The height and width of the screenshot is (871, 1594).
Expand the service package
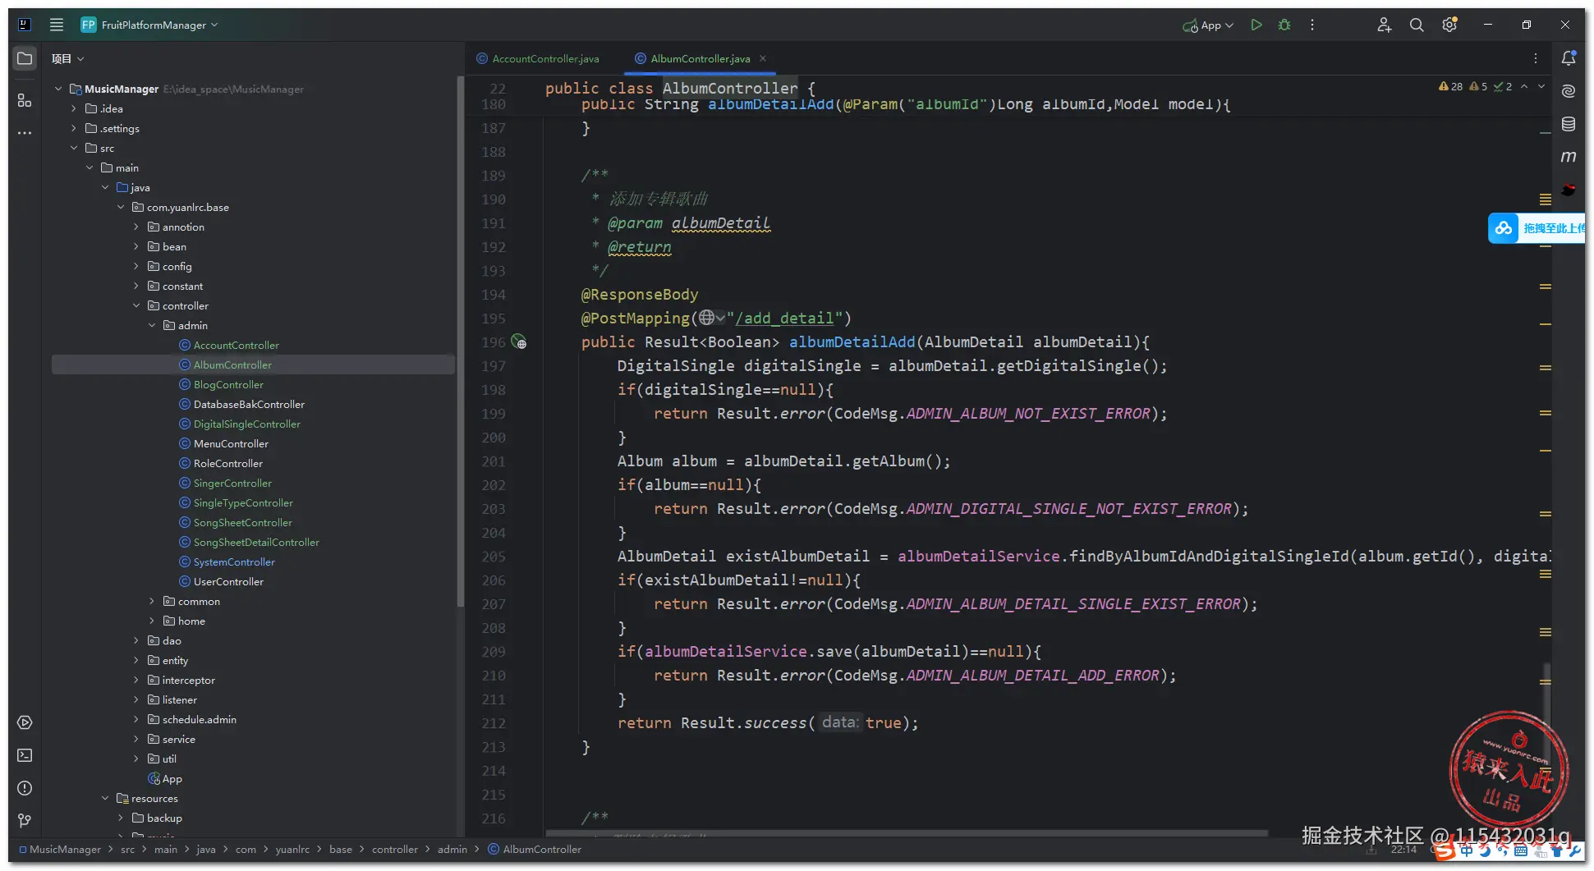coord(136,739)
